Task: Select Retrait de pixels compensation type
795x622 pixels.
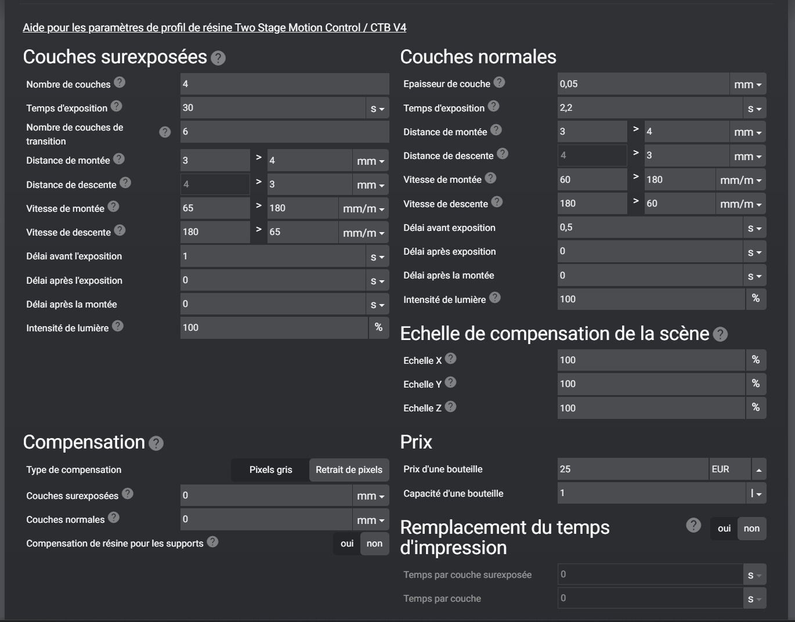Action: pos(349,470)
